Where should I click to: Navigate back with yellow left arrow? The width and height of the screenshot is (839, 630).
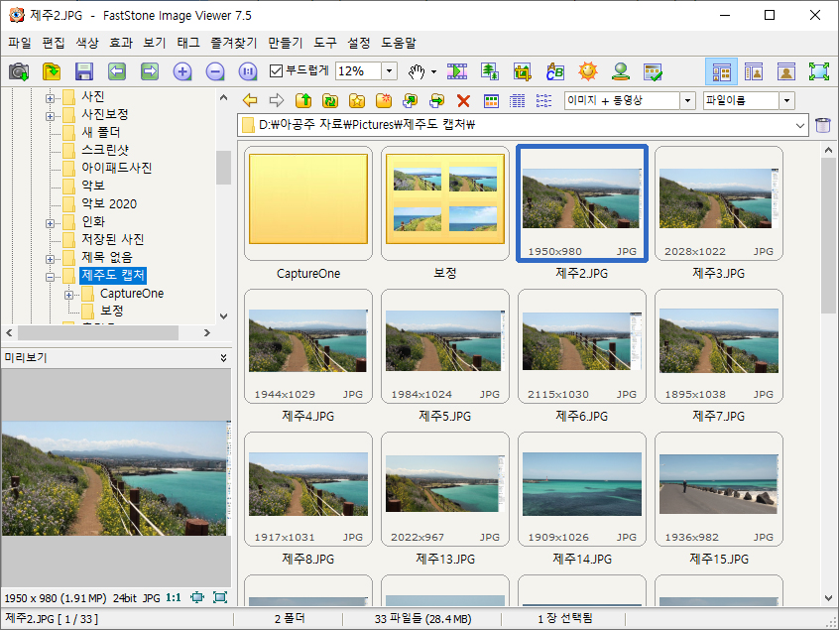(x=250, y=100)
